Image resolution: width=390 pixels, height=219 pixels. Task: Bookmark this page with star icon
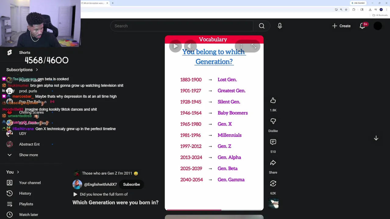coord(346,9)
